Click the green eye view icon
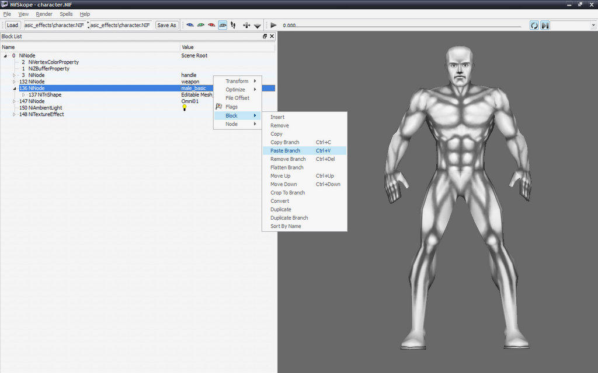Screen dimensions: 598x373 (x=201, y=25)
